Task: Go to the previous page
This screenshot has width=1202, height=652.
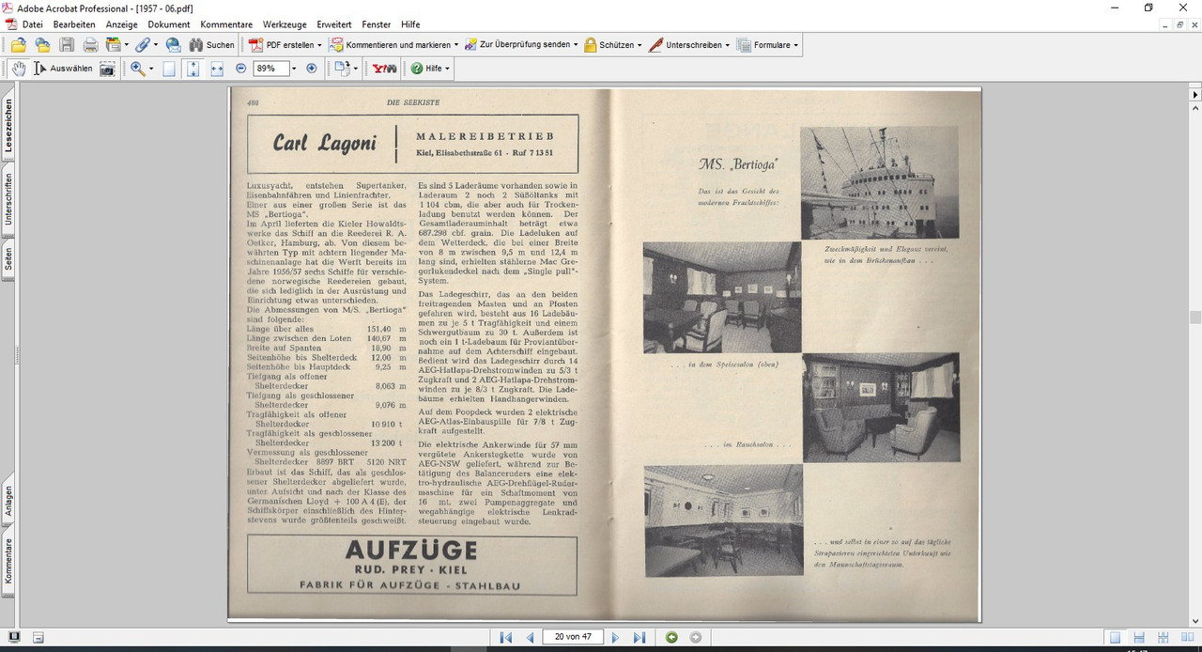Action: tap(530, 637)
